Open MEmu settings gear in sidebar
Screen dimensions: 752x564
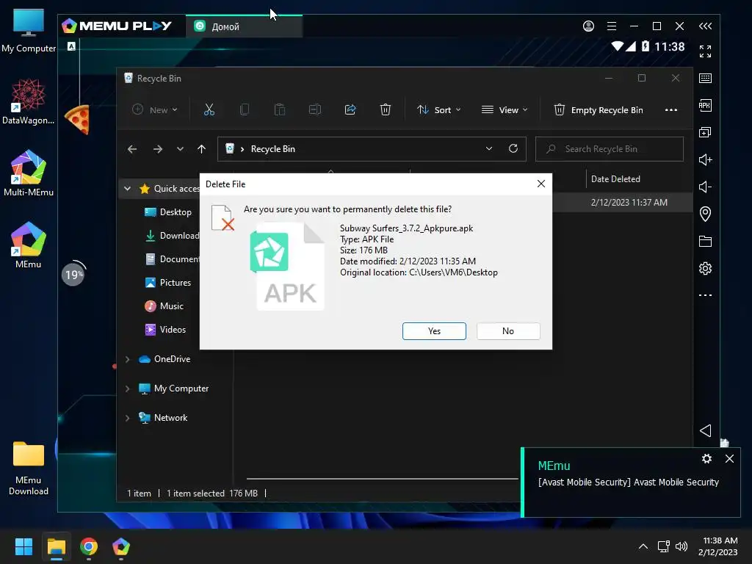pos(705,268)
